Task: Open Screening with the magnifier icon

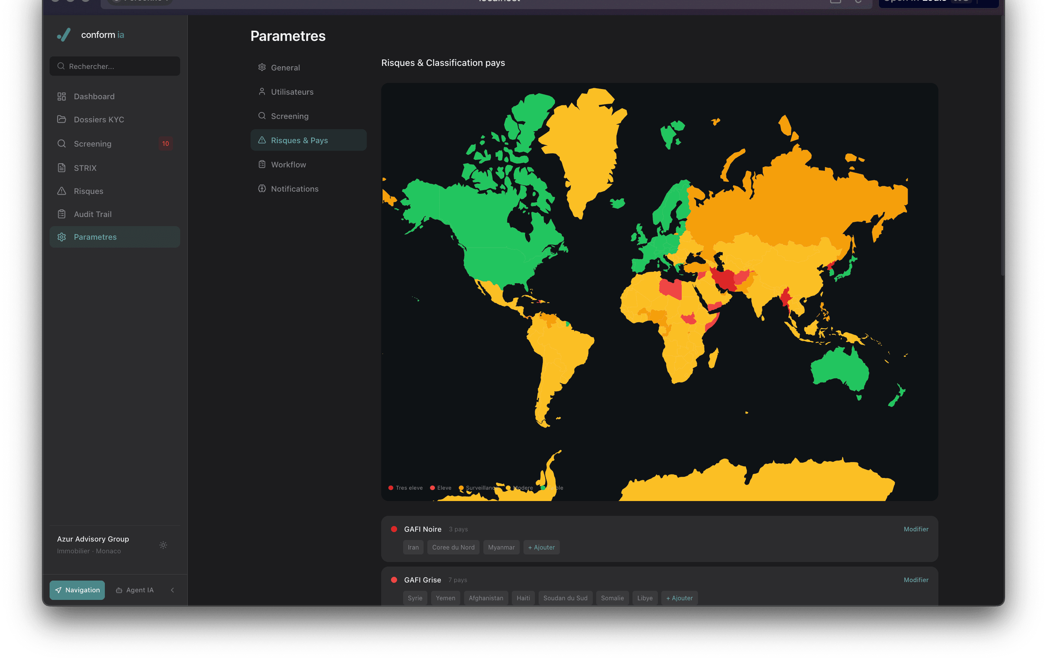Action: 61,144
